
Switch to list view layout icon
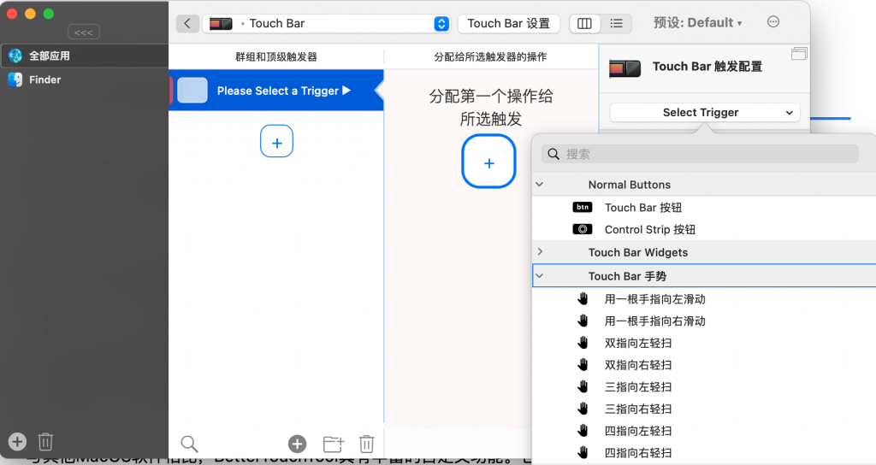tap(616, 23)
